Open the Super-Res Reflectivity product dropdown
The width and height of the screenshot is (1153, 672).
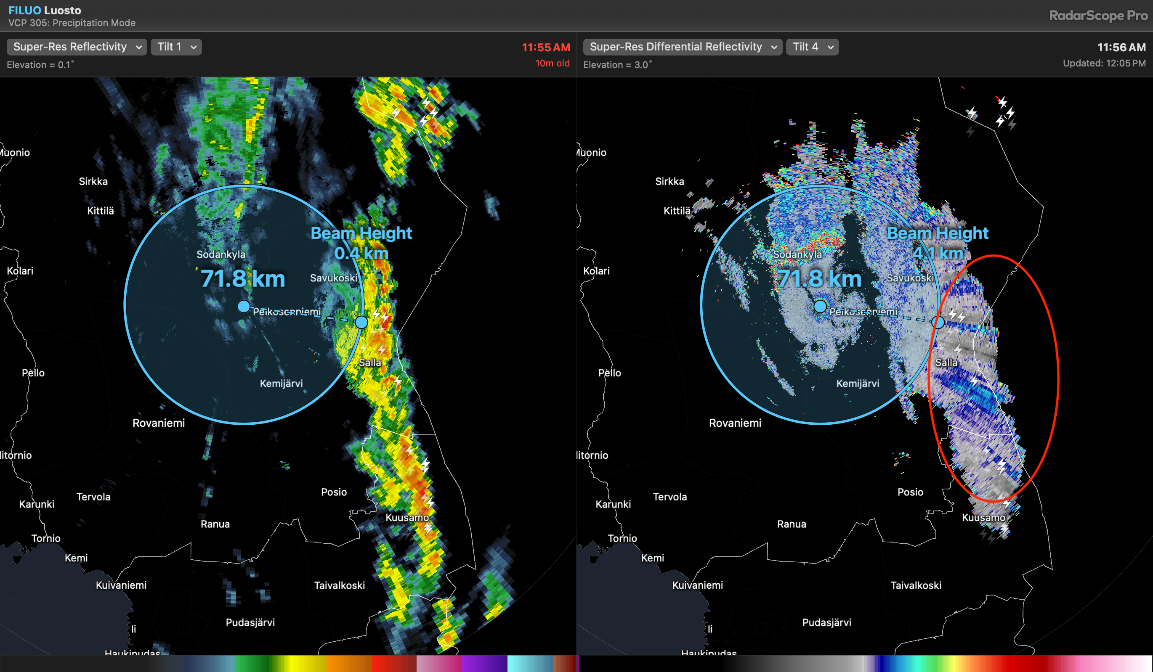(x=77, y=47)
